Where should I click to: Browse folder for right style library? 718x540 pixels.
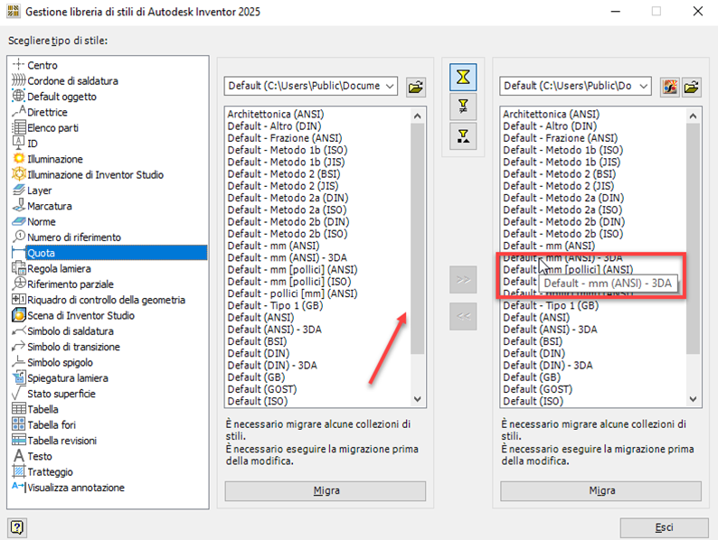click(x=692, y=87)
